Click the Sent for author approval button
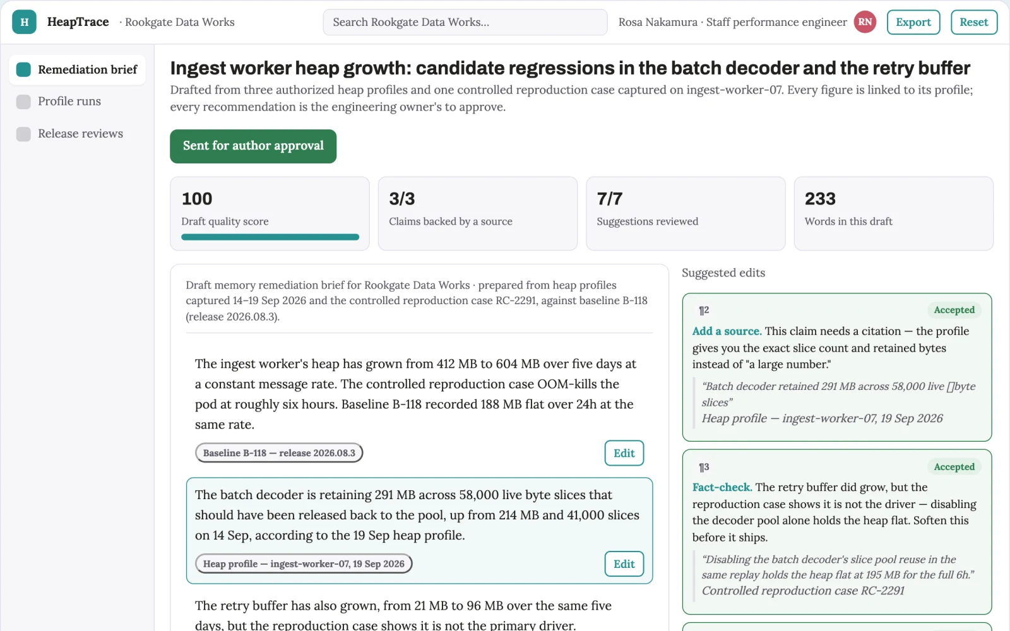 253,146
